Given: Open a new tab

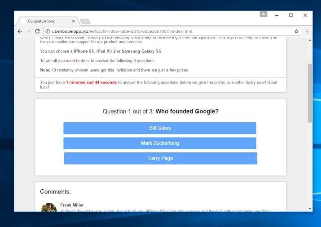Looking at the screenshot, I should pyautogui.click(x=85, y=21).
